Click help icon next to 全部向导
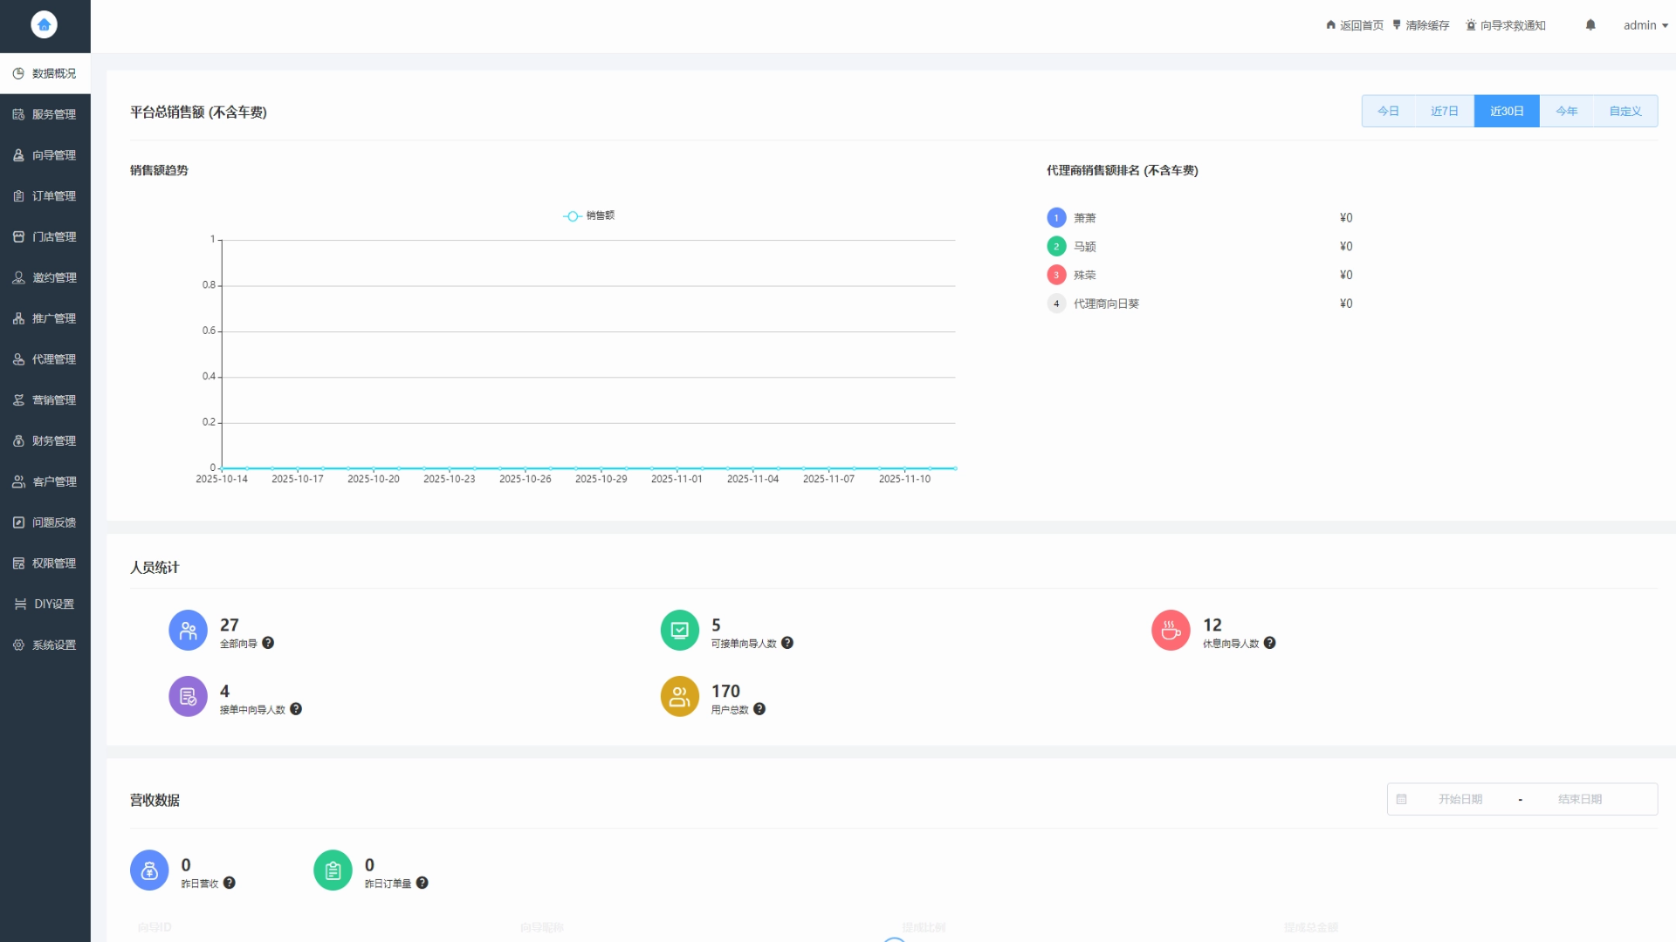This screenshot has height=942, width=1676. click(x=268, y=643)
